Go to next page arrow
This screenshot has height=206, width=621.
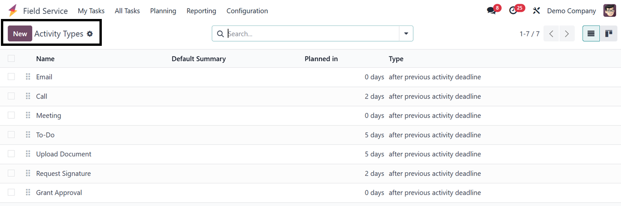(567, 34)
